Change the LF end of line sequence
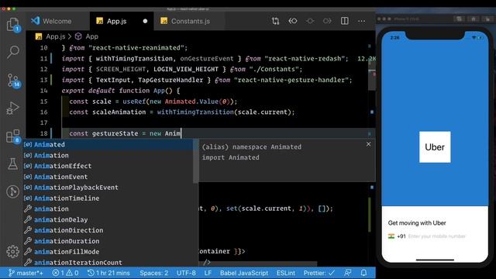The width and height of the screenshot is (496, 279). 208,273
